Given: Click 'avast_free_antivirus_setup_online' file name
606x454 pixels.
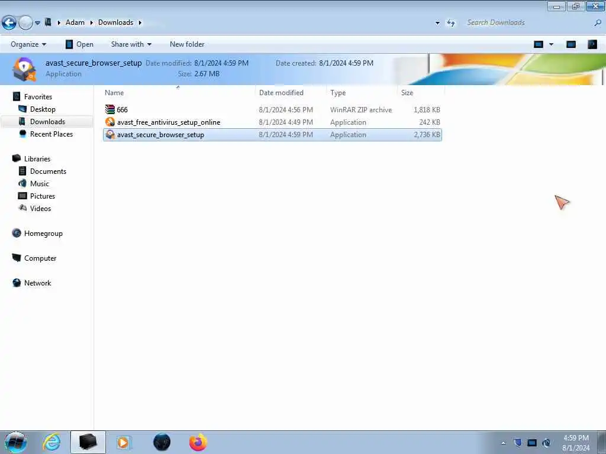Looking at the screenshot, I should point(169,122).
